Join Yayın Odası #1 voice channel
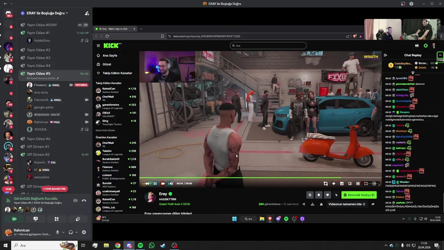Image resolution: width=444 pixels, height=250 pixels. click(55, 33)
